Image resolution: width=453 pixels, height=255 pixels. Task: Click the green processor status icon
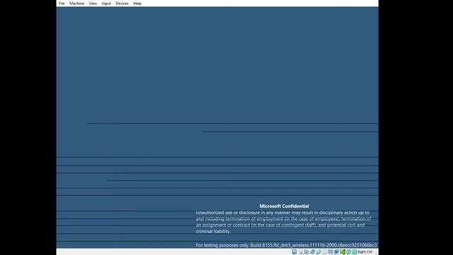click(343, 252)
